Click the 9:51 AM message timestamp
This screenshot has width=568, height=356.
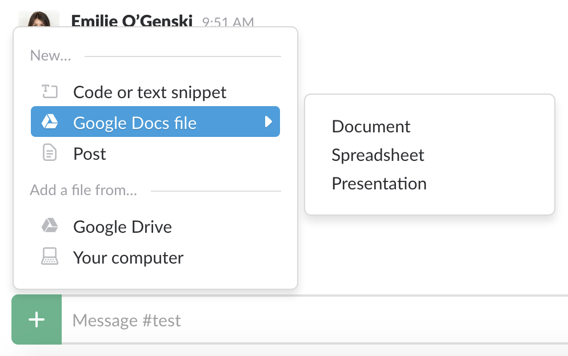228,22
